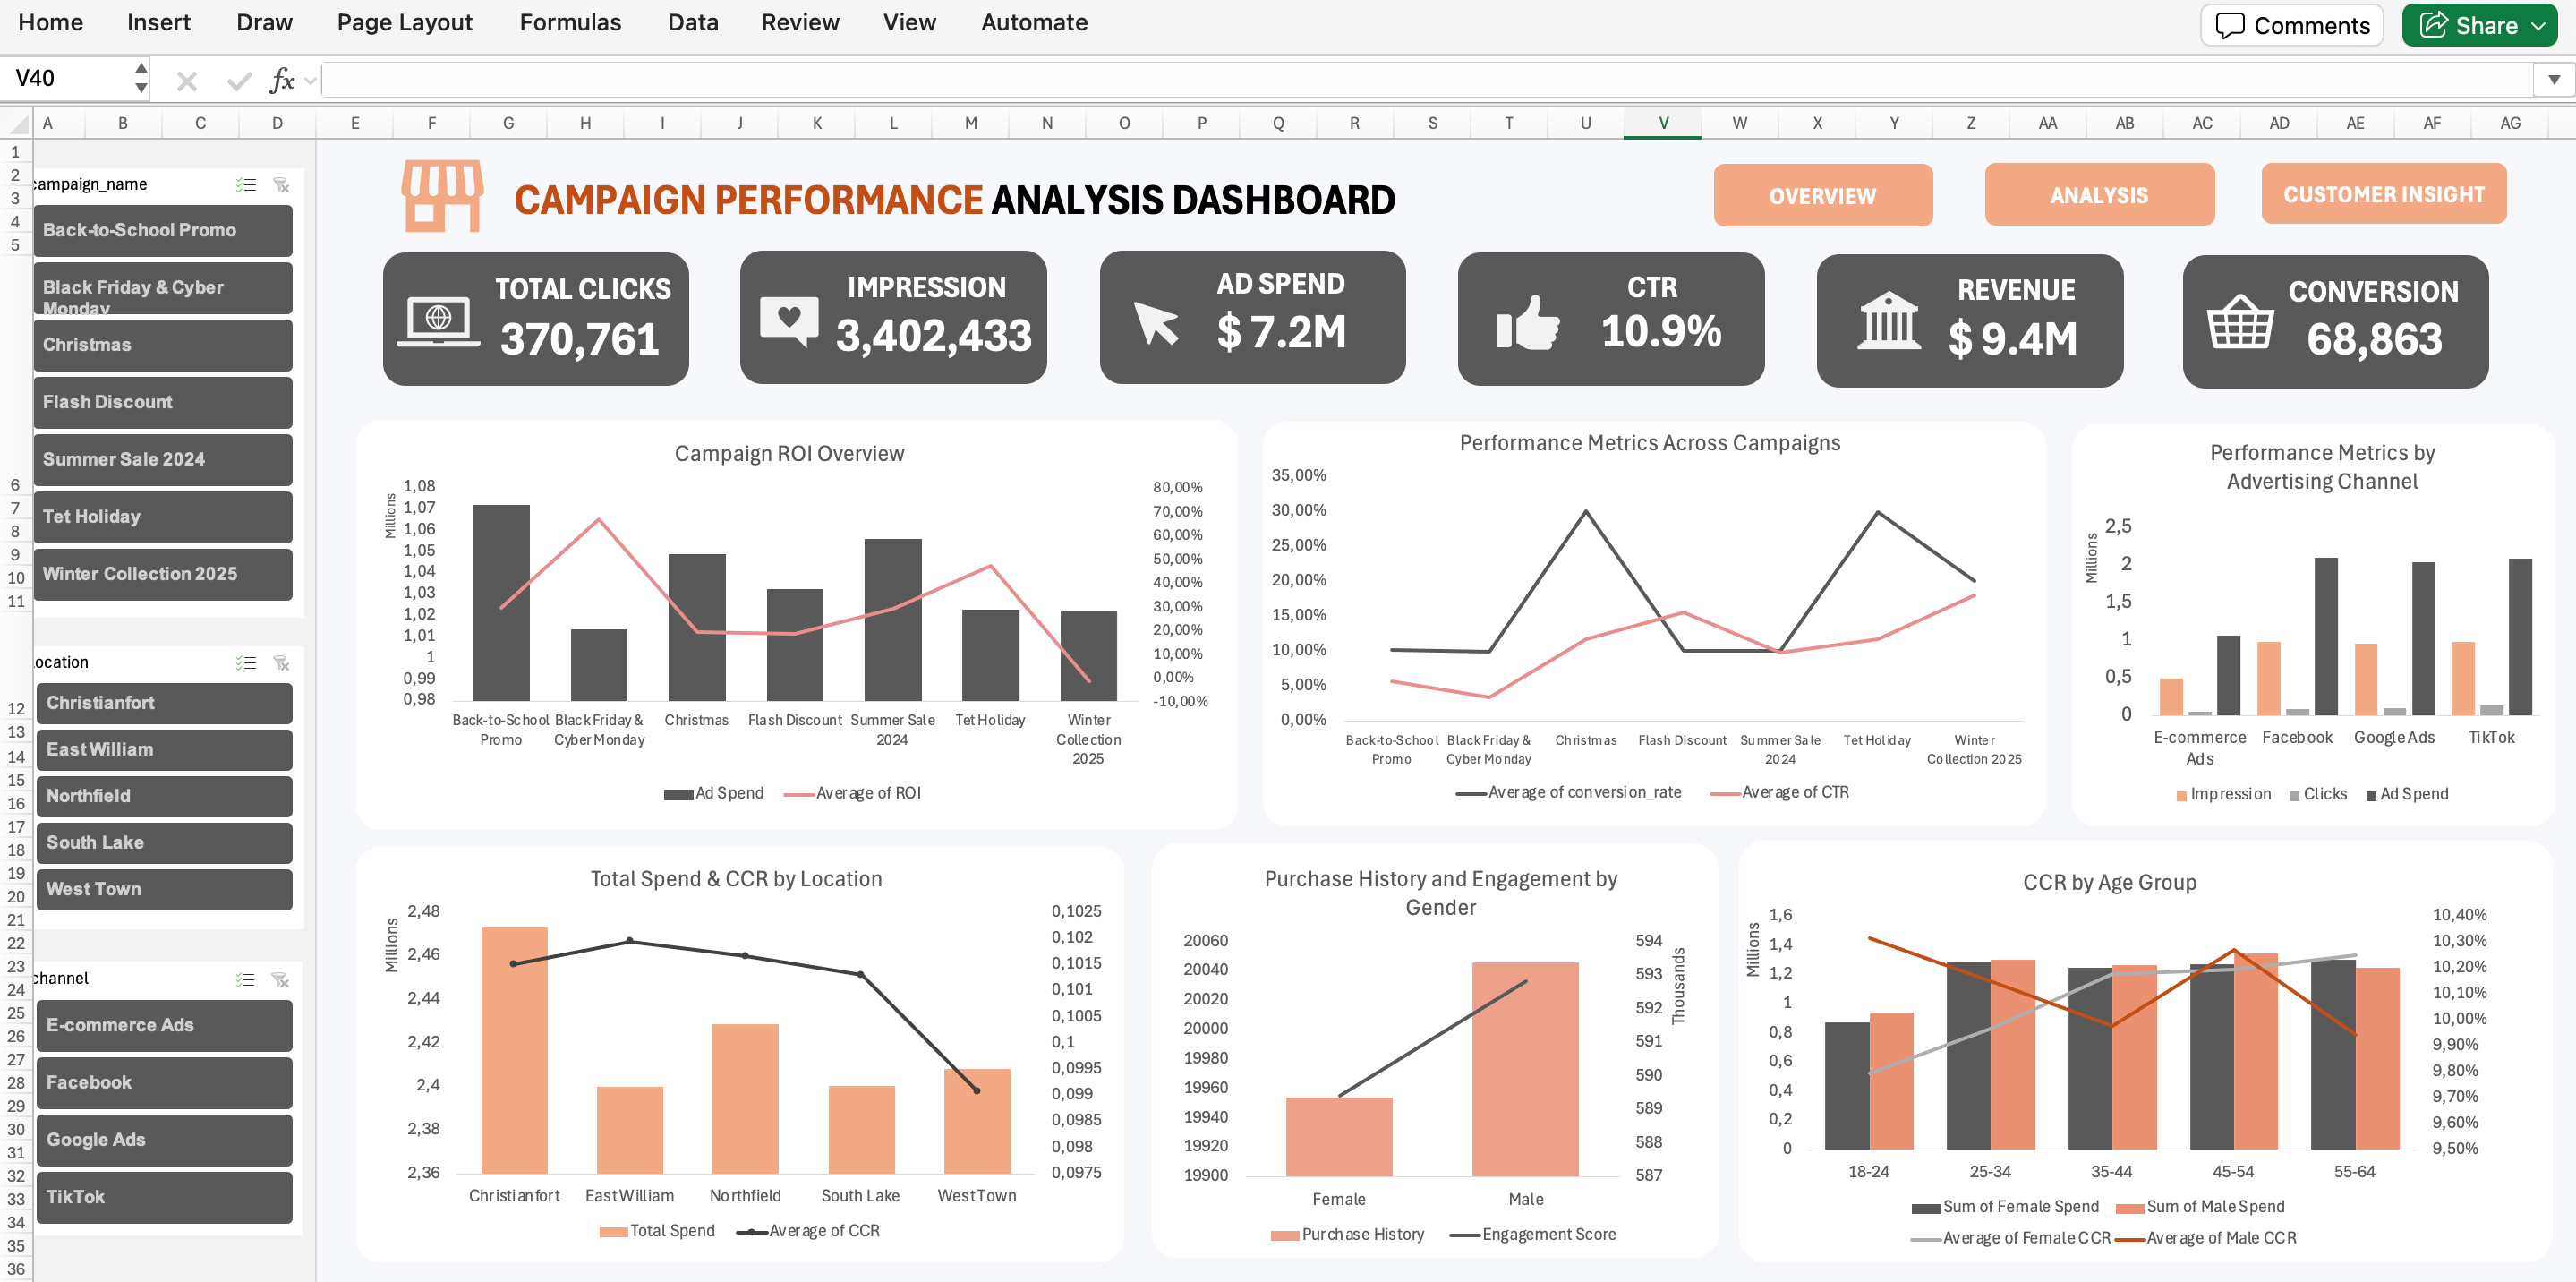The image size is (2576, 1282).
Task: Clear filters on the campaign_name slicer
Action: (281, 184)
